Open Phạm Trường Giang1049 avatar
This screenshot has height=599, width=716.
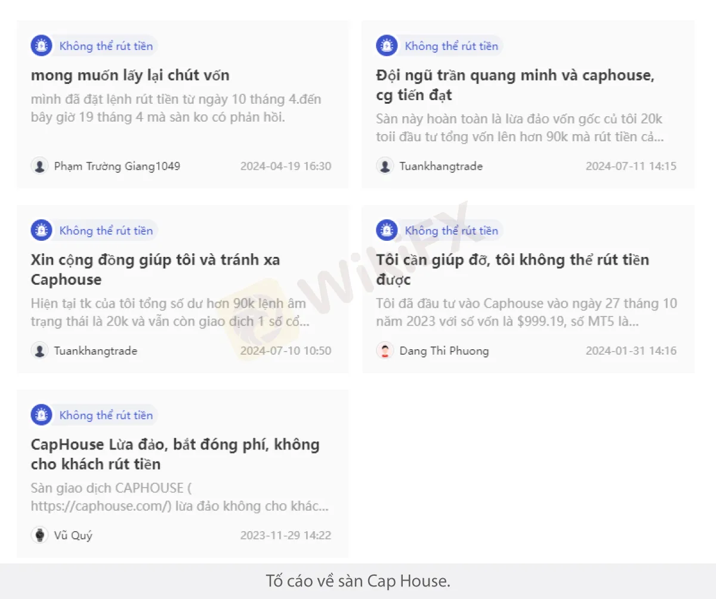coord(39,166)
